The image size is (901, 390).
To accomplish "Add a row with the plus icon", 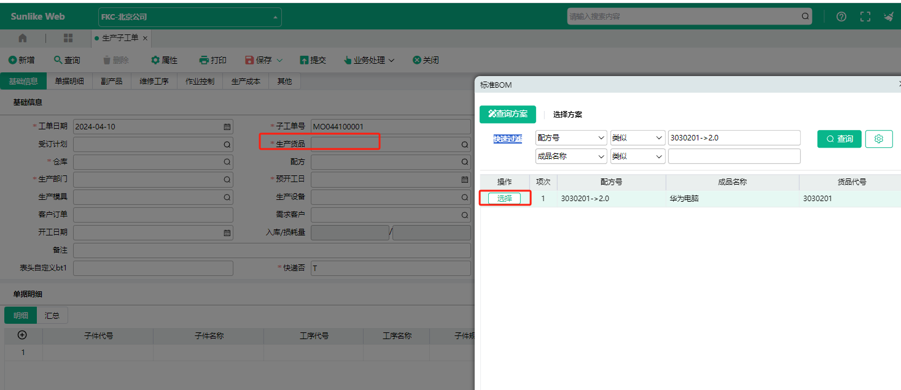I will tap(23, 335).
